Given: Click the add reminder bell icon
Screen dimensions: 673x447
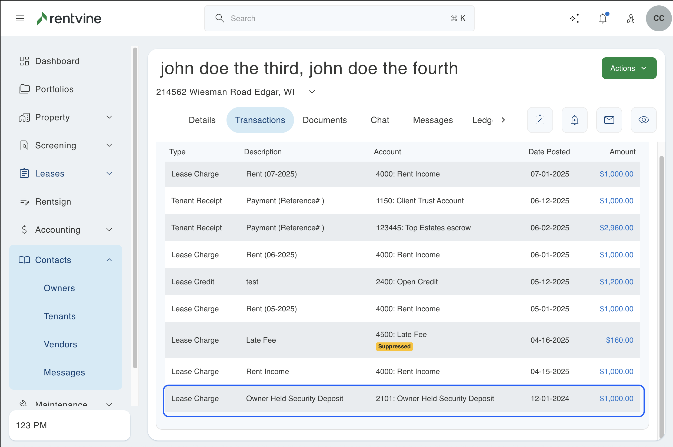Looking at the screenshot, I should point(574,120).
